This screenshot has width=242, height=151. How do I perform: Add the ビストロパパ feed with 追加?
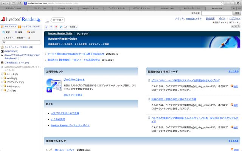tap(234, 86)
